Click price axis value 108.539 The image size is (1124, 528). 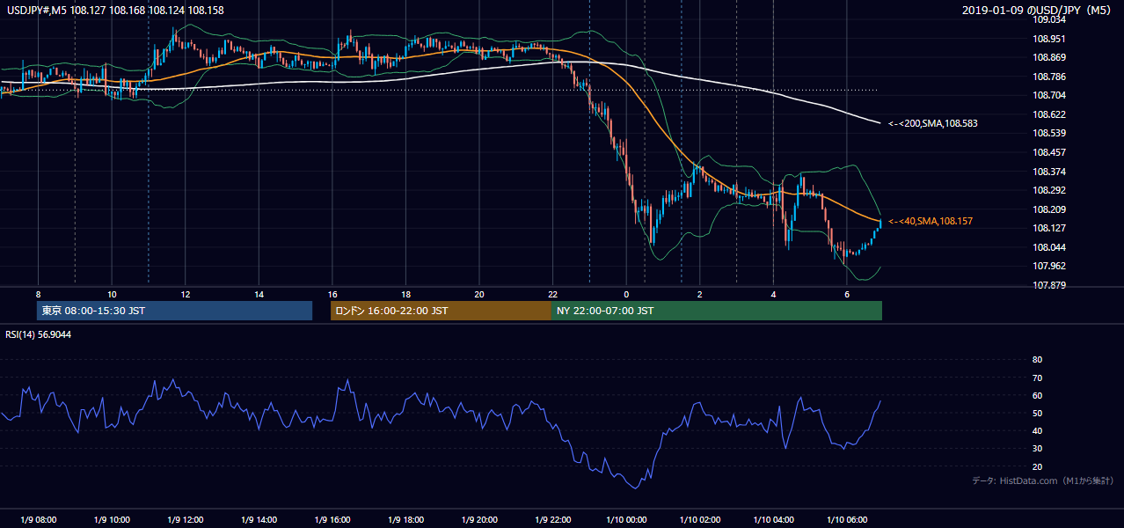click(x=1048, y=134)
